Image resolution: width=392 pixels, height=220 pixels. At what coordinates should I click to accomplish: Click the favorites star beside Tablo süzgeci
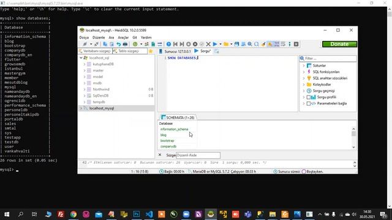pyautogui.click(x=151, y=51)
